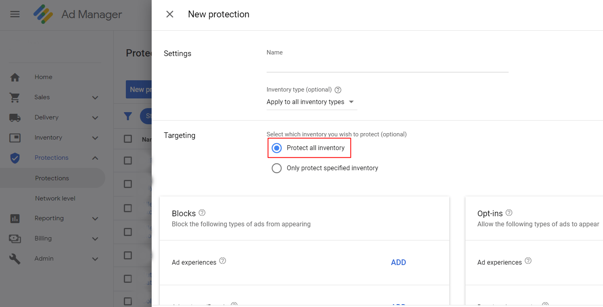Image resolution: width=603 pixels, height=307 pixels.
Task: Close the New protection panel
Action: 170,14
